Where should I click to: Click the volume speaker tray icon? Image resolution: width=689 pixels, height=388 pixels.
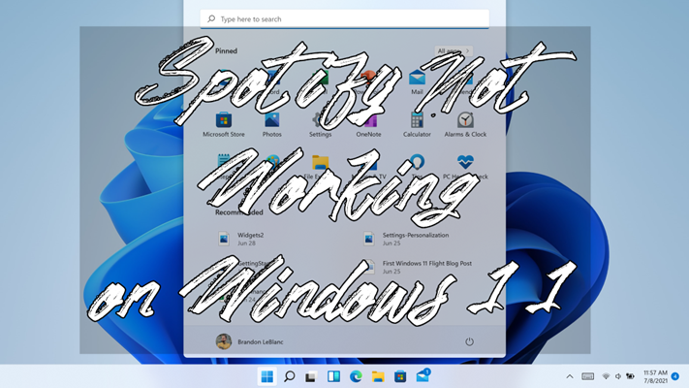click(x=618, y=376)
